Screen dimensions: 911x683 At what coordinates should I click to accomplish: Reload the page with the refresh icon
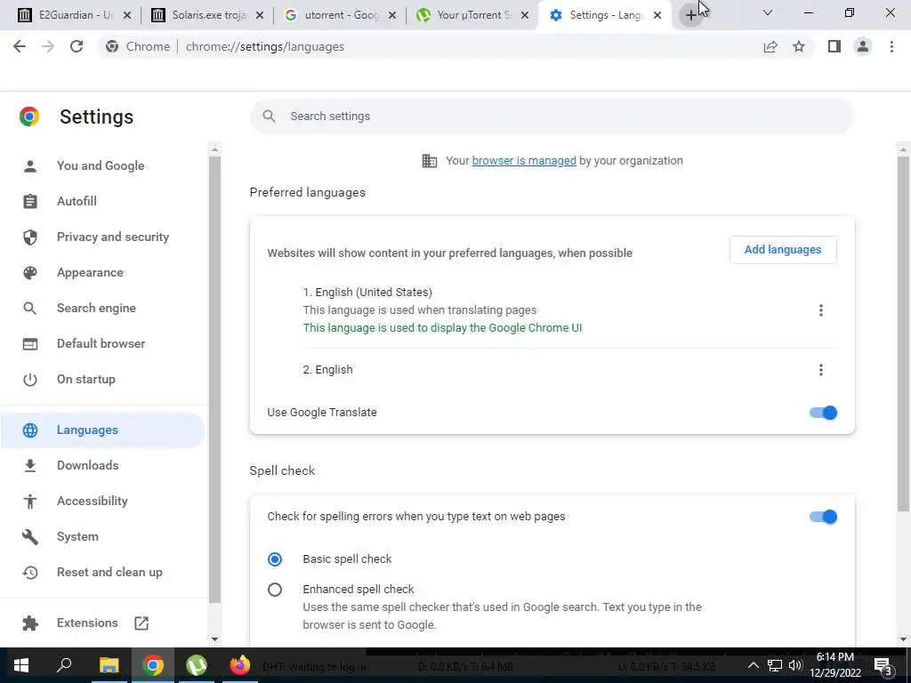click(77, 46)
